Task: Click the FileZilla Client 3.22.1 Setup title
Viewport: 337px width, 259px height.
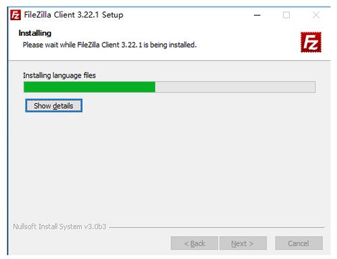Action: 74,15
